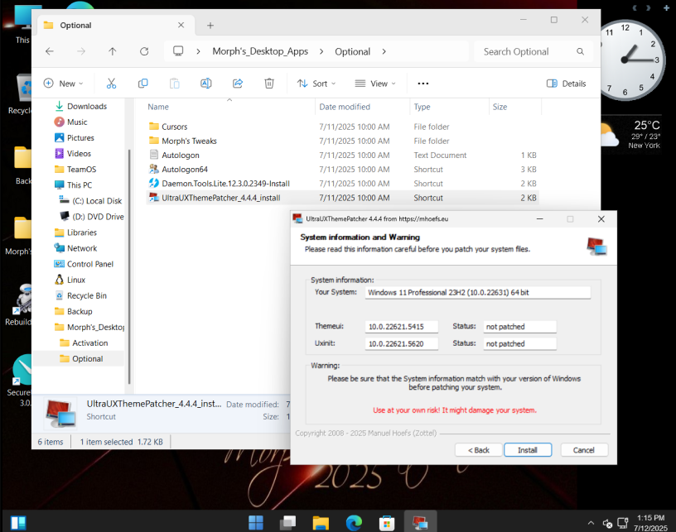Open Control Panel in navigation pane
The height and width of the screenshot is (532, 676).
tap(84, 264)
